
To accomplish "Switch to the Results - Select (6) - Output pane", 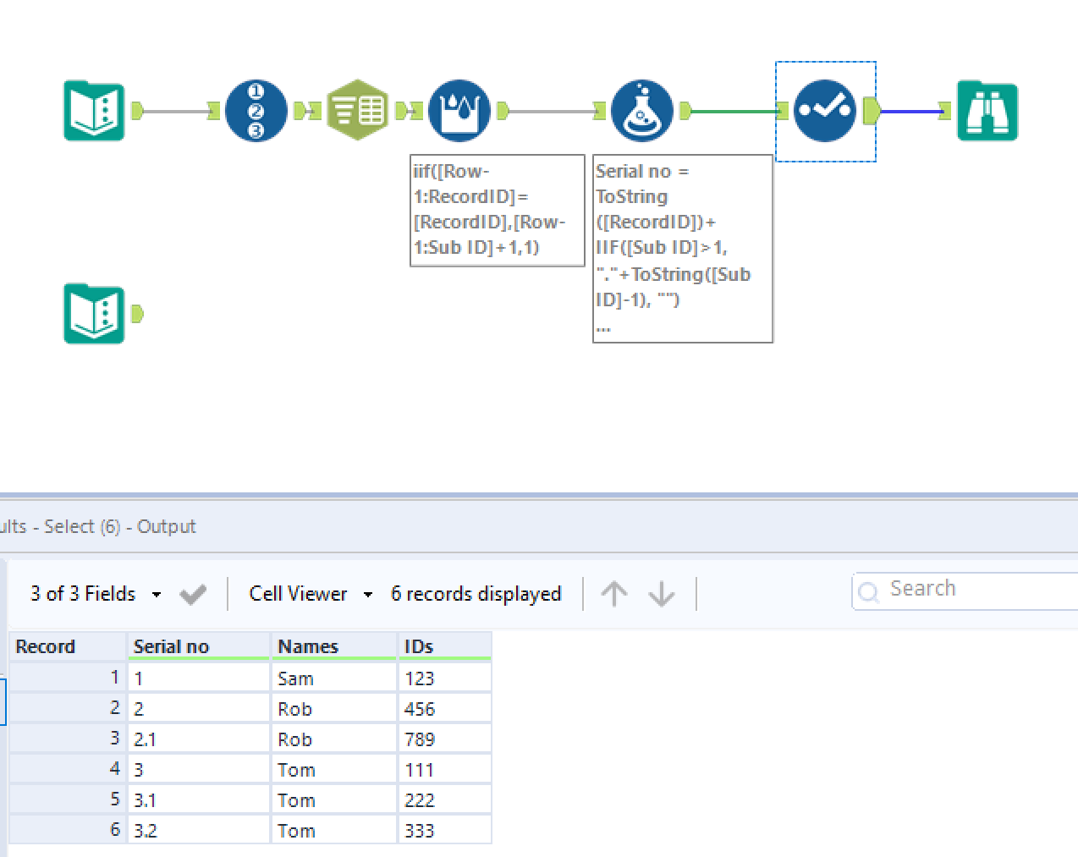I will click(97, 525).
